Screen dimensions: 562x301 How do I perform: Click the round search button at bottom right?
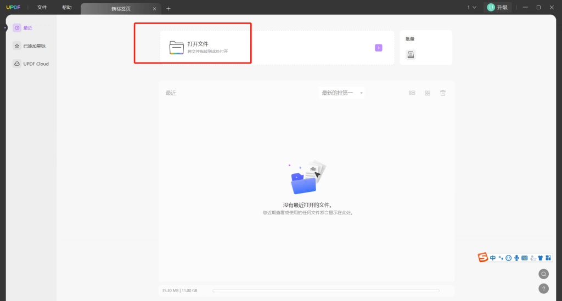(544, 274)
